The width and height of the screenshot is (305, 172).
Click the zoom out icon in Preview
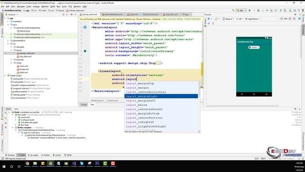tap(282, 19)
